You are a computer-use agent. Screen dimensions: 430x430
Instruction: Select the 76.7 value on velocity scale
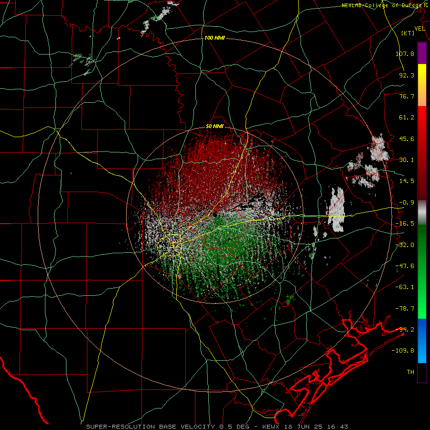point(407,96)
